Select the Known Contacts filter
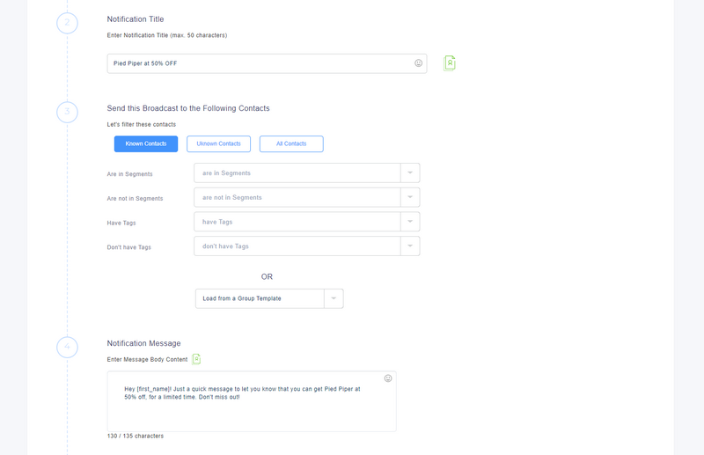The height and width of the screenshot is (455, 704). point(146,143)
